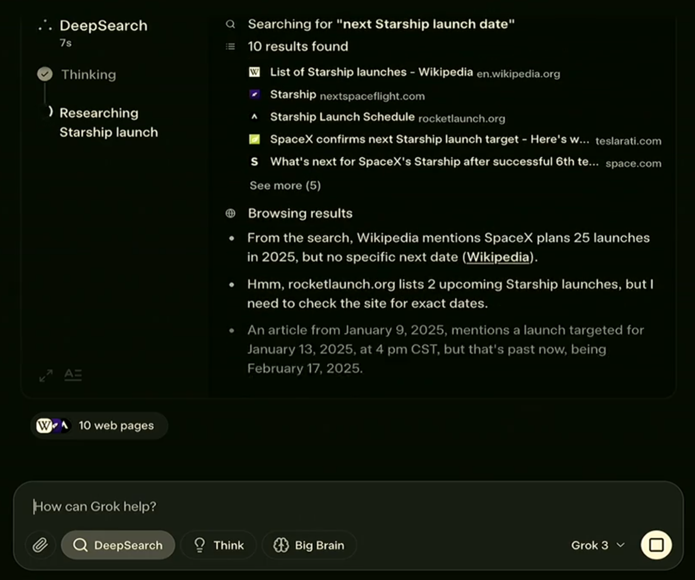Click the '10 results found' text
The width and height of the screenshot is (695, 580).
pyautogui.click(x=298, y=46)
